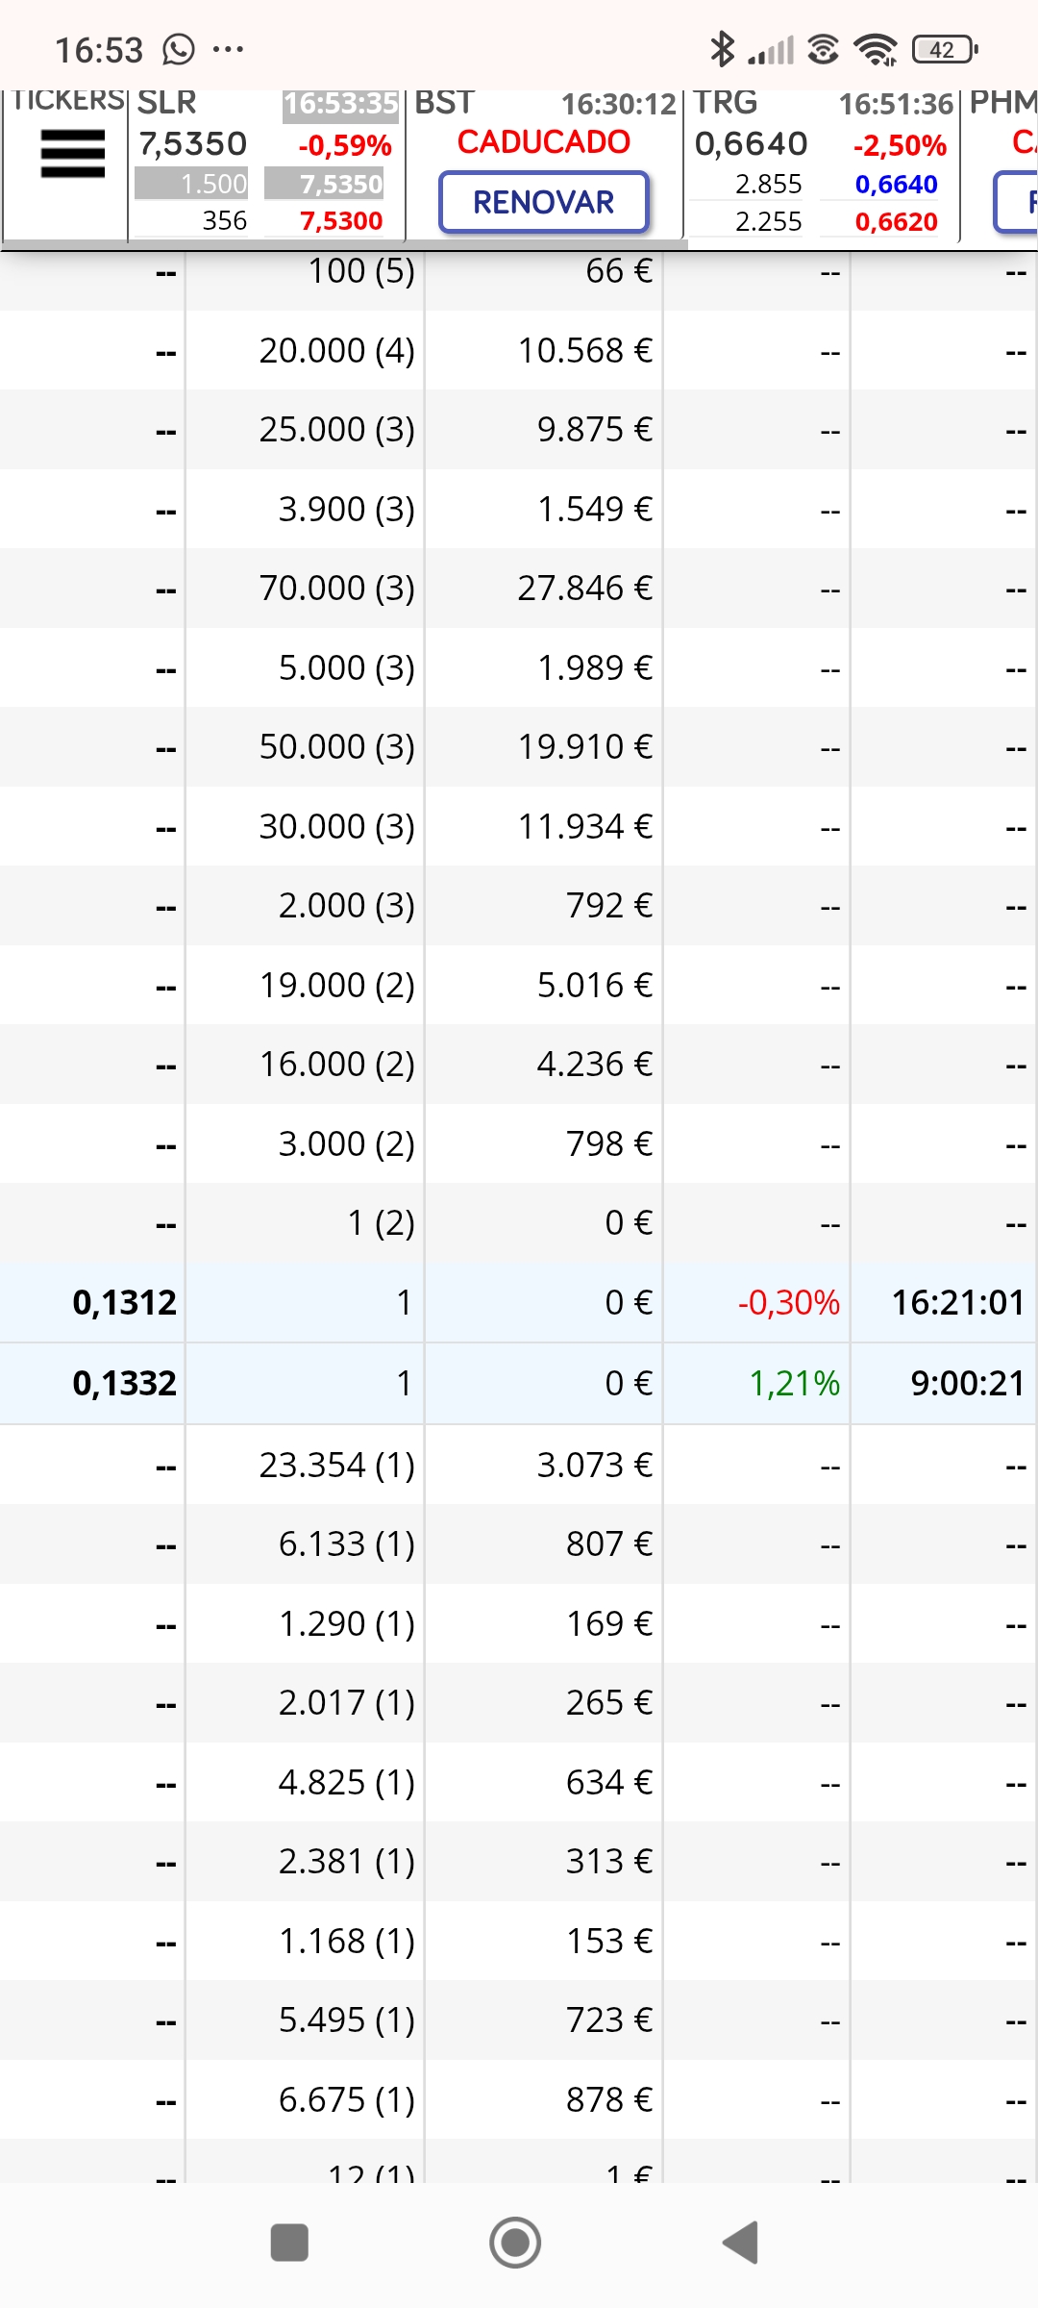Open the partially visible PHM ticker
The image size is (1038, 2308).
1000,163
